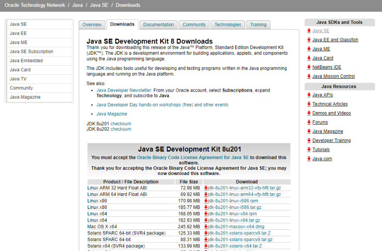The height and width of the screenshot is (251, 382).
Task: Click the download icon beside Developer Training
Action: [x=309, y=140]
